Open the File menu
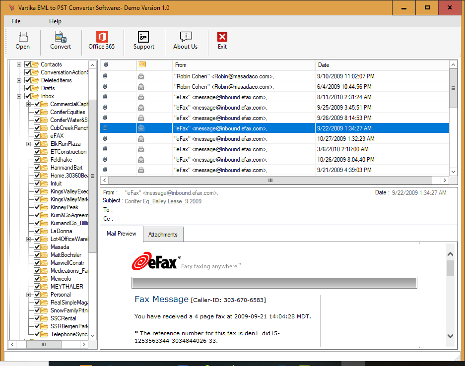 tap(16, 21)
